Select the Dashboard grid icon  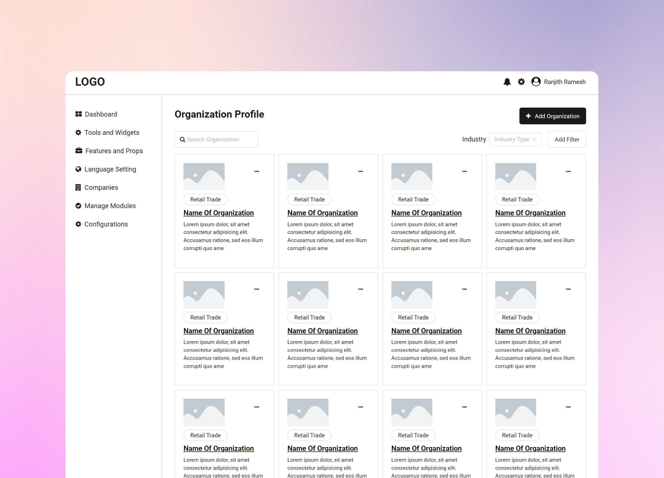pos(78,114)
